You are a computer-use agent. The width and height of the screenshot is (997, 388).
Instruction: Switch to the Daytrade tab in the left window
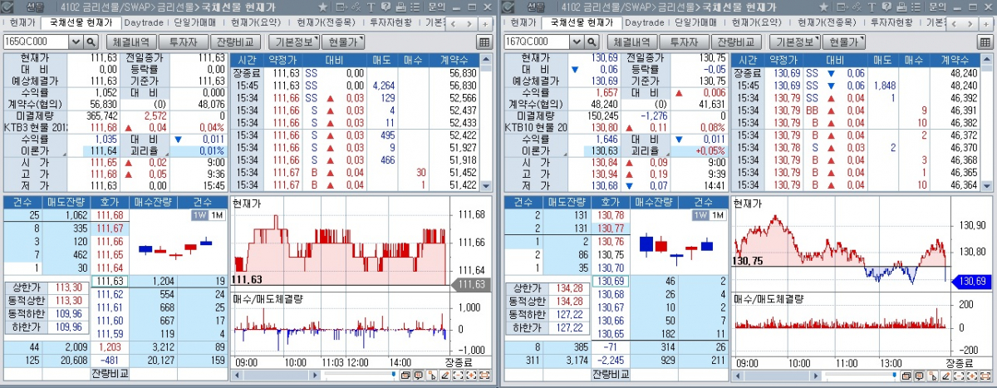pos(144,22)
